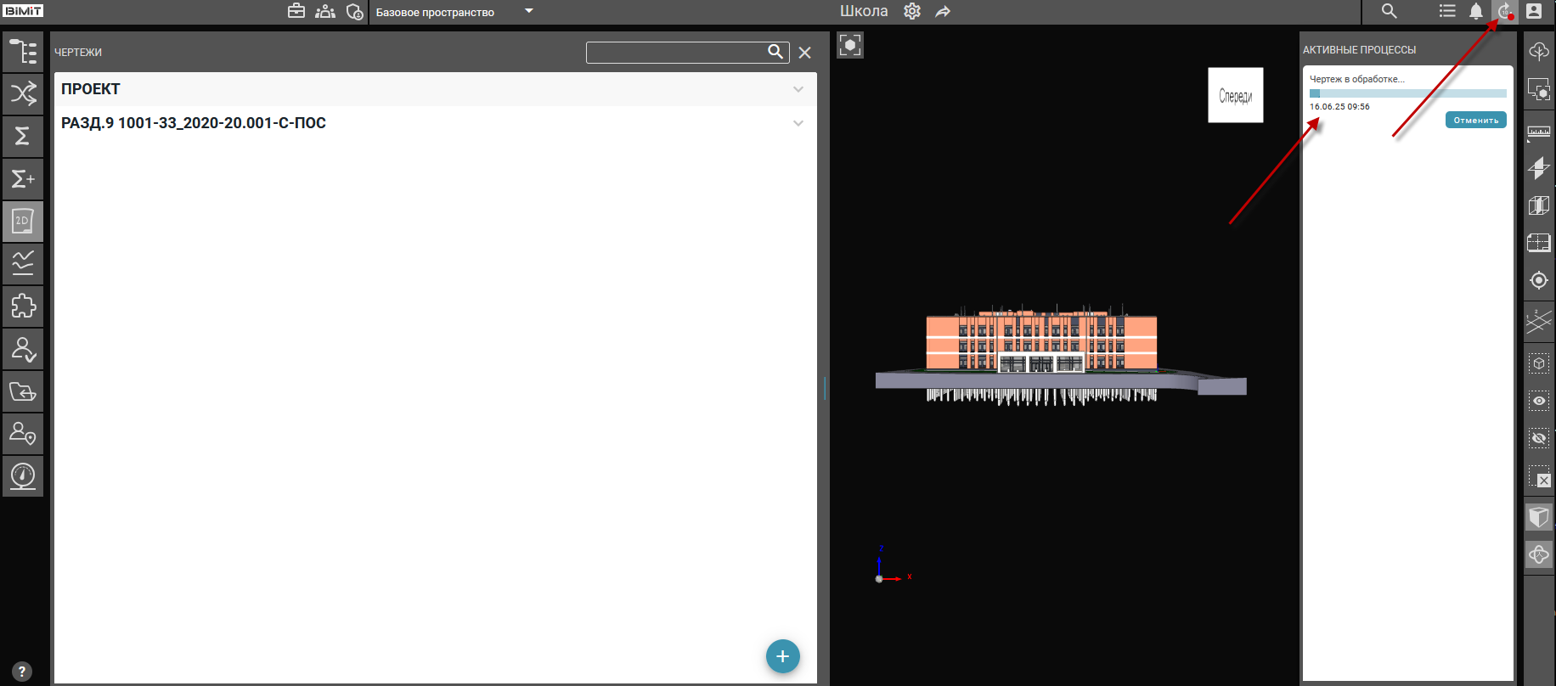Click the sigma summary icon in sidebar
Image resolution: width=1556 pixels, height=686 pixels.
click(23, 136)
